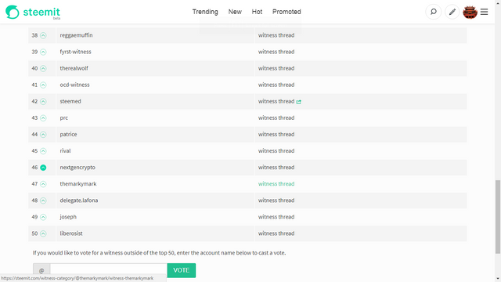
Task: Upvote witness fyrst-witness
Action: tap(43, 52)
